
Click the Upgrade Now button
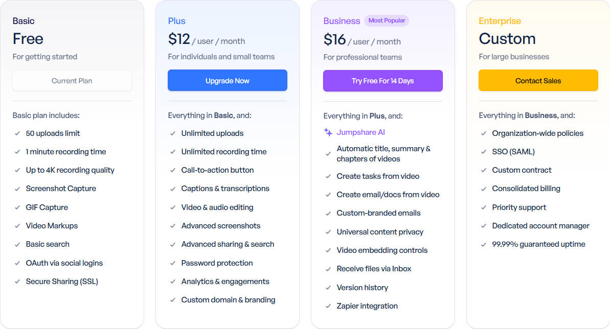pyautogui.click(x=228, y=81)
